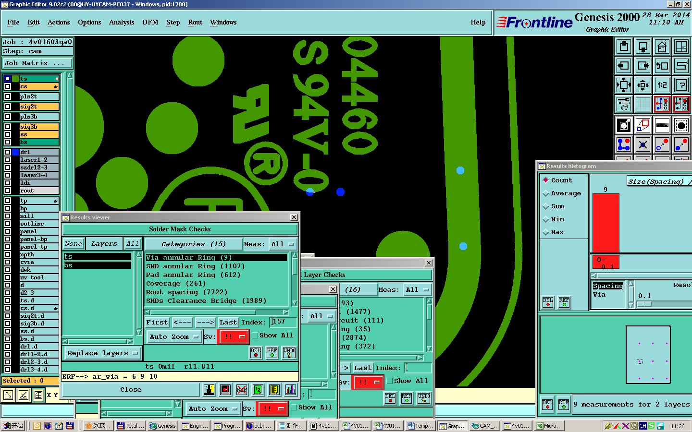692x432 pixels.
Task: Click the DEL icon in Results viewer
Action: tap(256, 353)
